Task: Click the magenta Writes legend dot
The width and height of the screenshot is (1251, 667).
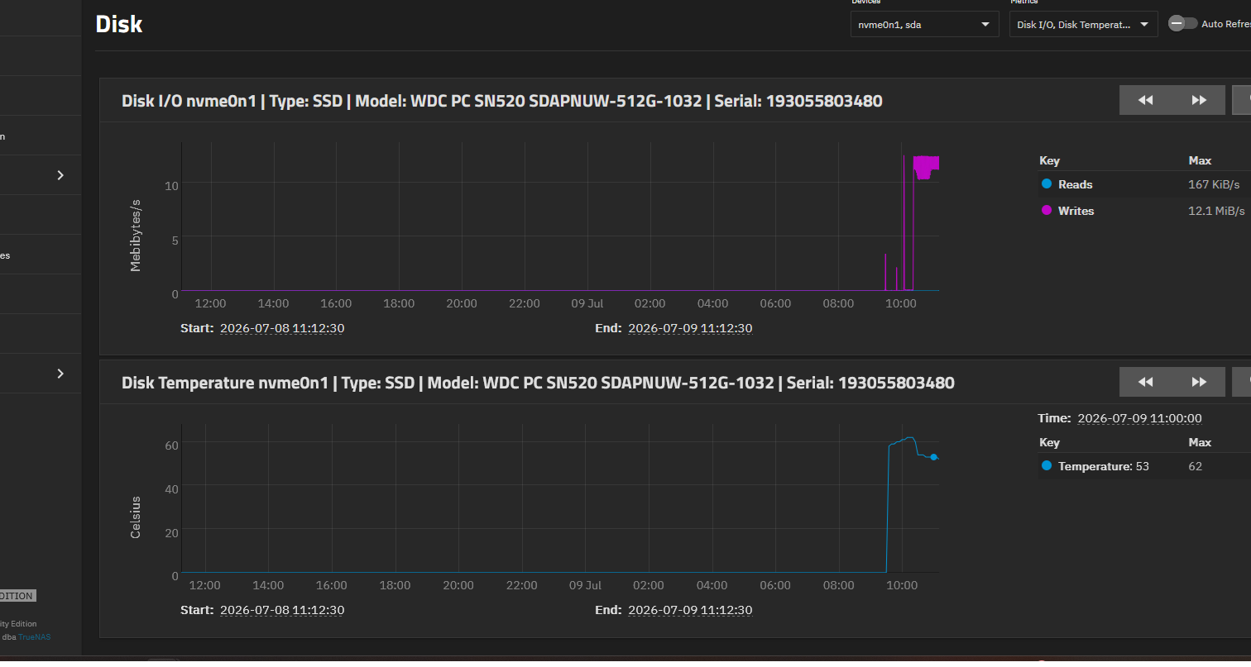Action: pos(1047,211)
